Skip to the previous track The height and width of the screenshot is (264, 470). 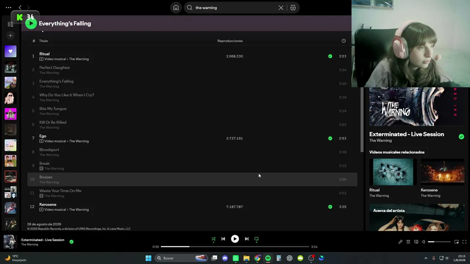(223, 239)
